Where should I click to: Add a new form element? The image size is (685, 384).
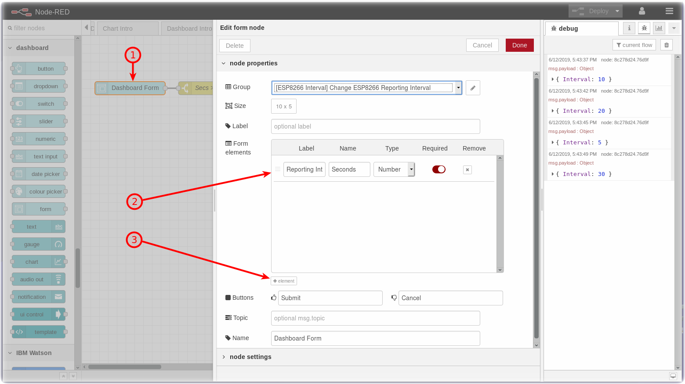(x=284, y=281)
